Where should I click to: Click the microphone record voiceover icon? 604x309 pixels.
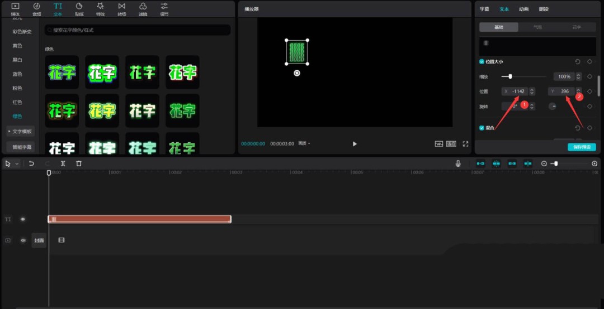tap(458, 163)
